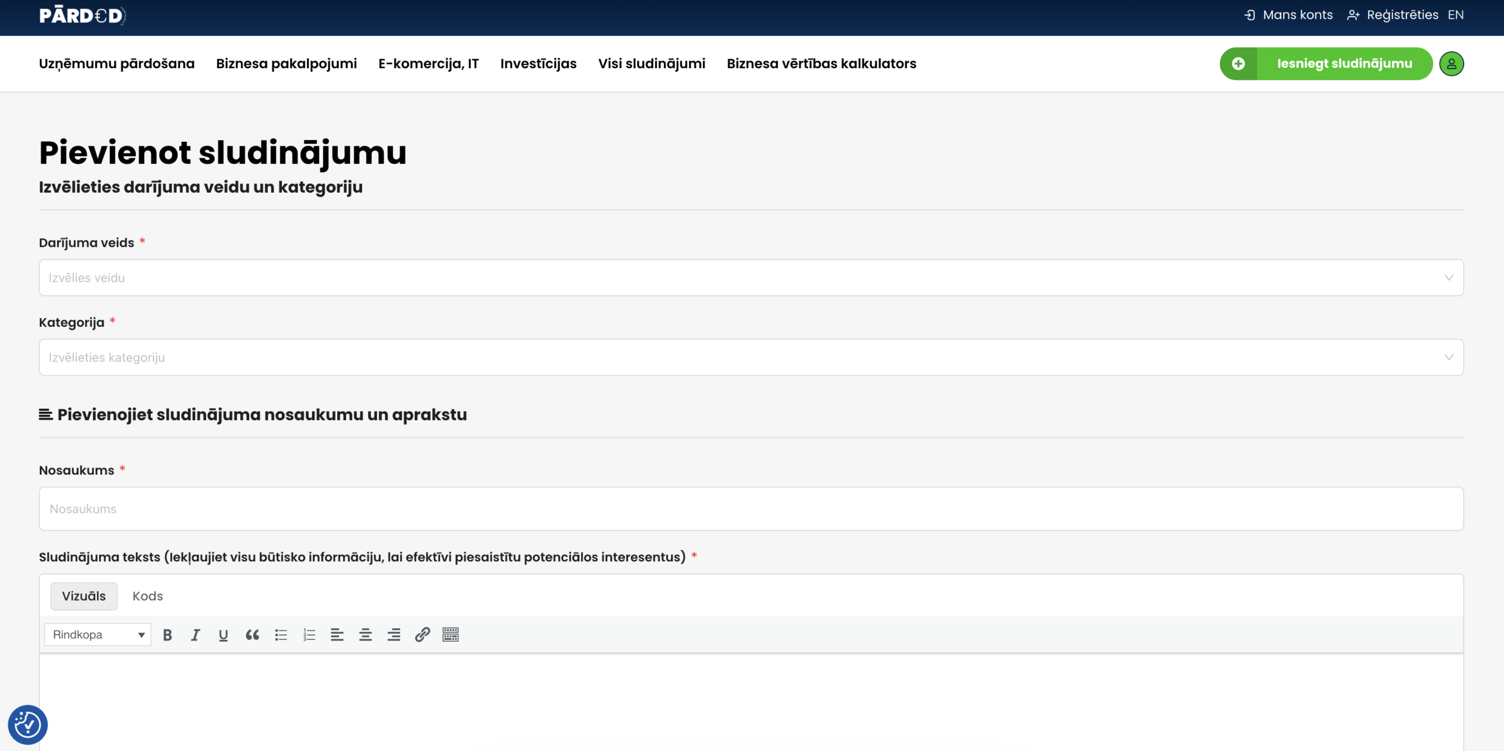Click into the Nosaukums input field
Viewport: 1504px width, 751px height.
[751, 509]
